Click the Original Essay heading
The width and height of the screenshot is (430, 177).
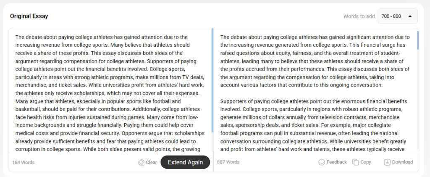tap(29, 16)
